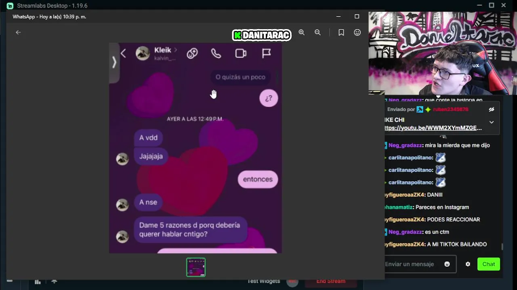The image size is (517, 290).
Task: Click the chat scrollbar
Action: tap(502, 246)
